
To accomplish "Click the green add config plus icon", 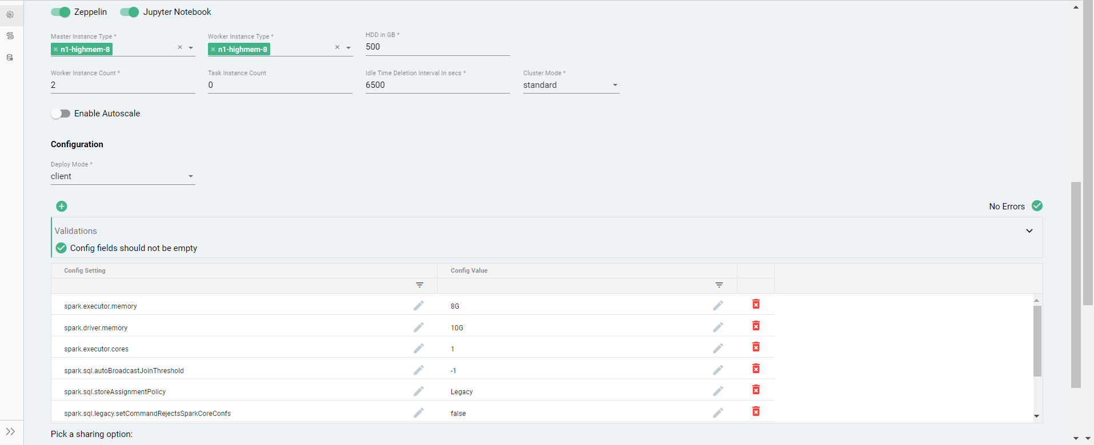I will (x=62, y=206).
